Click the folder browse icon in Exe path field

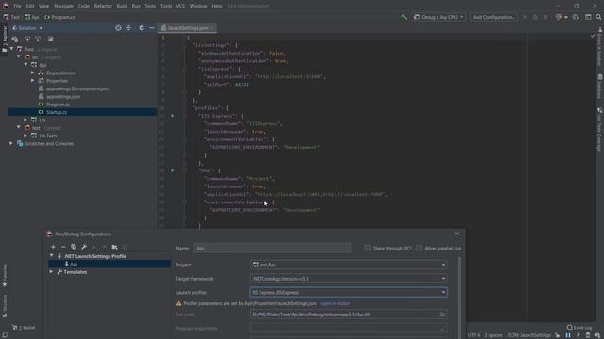click(x=443, y=315)
